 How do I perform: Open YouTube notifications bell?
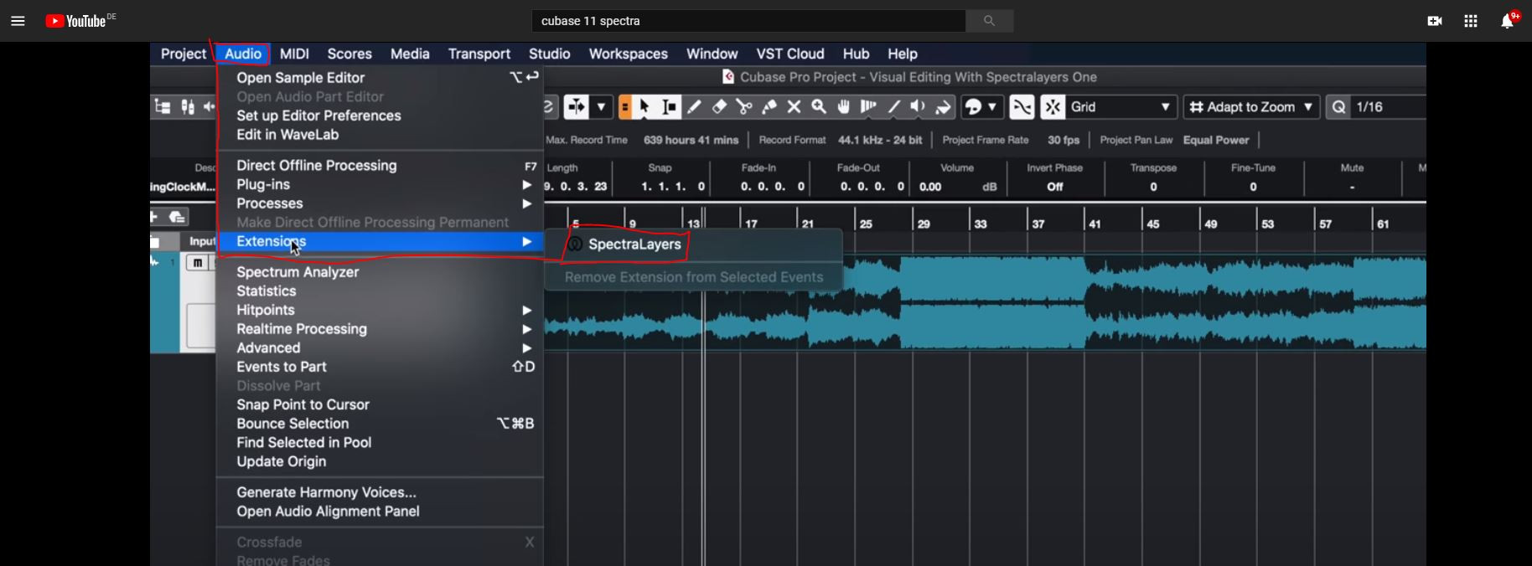coord(1507,21)
